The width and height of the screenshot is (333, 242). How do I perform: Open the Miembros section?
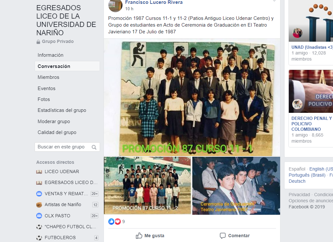point(48,77)
